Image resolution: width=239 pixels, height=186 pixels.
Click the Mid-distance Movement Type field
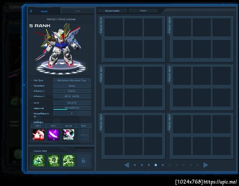[x=72, y=81]
